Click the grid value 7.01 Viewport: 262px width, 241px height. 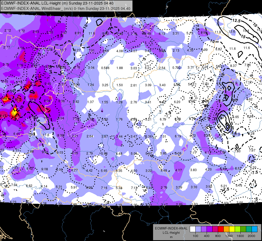[163, 136]
